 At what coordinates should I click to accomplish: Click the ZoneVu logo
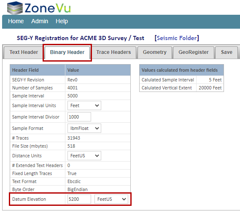click(x=39, y=8)
